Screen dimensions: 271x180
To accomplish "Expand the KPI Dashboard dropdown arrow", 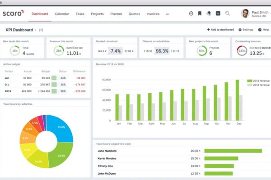I will (x=35, y=30).
